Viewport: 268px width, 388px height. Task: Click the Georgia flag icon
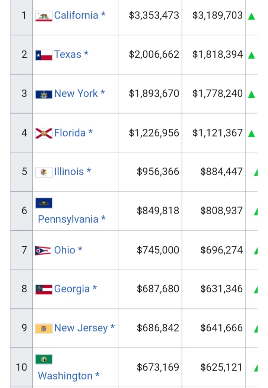pos(44,289)
